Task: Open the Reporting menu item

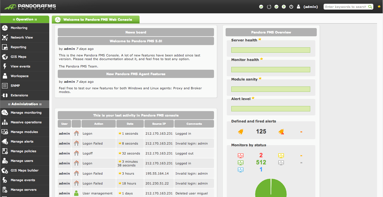Action: [x=25, y=47]
